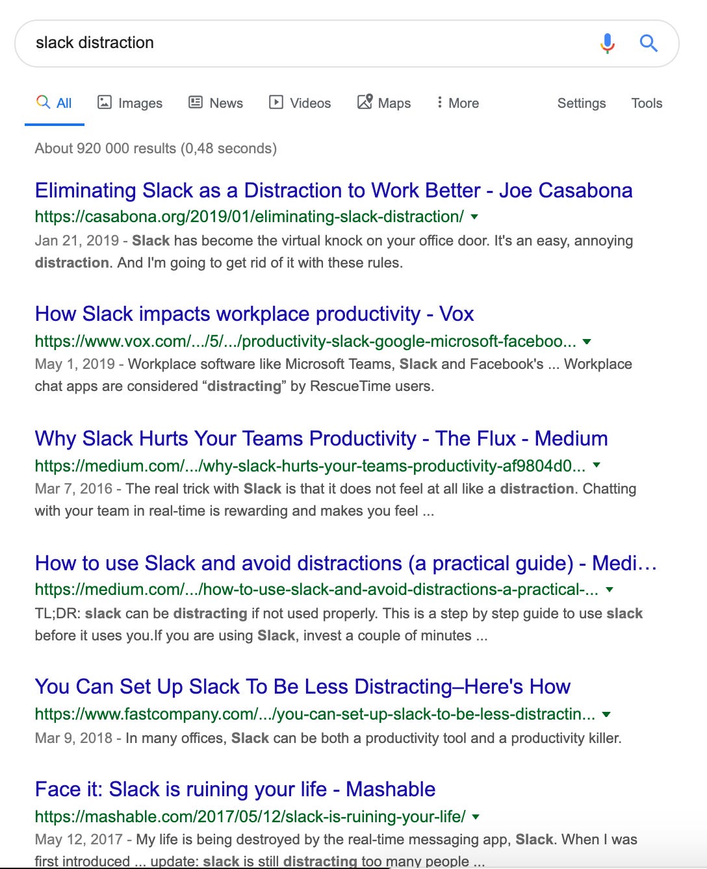
Task: Open 'Face it: Slack is ruining your life' result
Action: point(235,789)
